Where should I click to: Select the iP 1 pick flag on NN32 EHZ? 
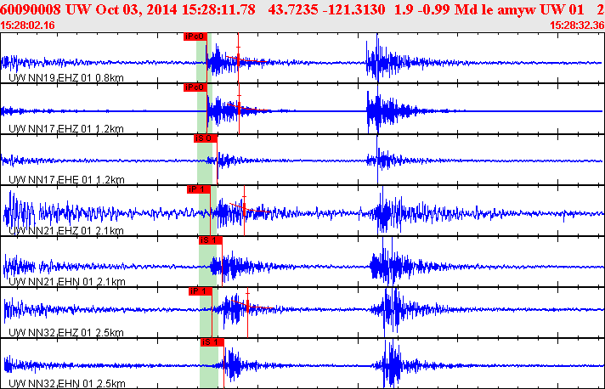click(x=201, y=291)
